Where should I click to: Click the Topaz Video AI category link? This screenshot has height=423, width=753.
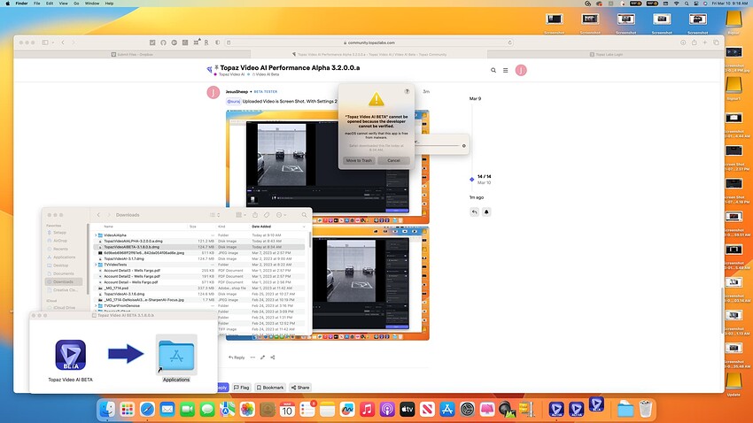click(232, 74)
